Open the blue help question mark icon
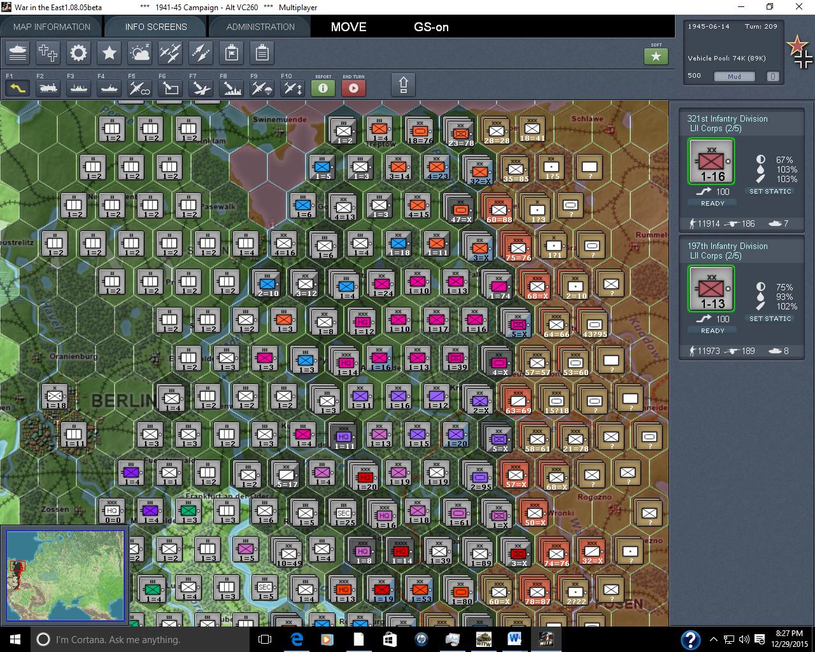 (690, 639)
